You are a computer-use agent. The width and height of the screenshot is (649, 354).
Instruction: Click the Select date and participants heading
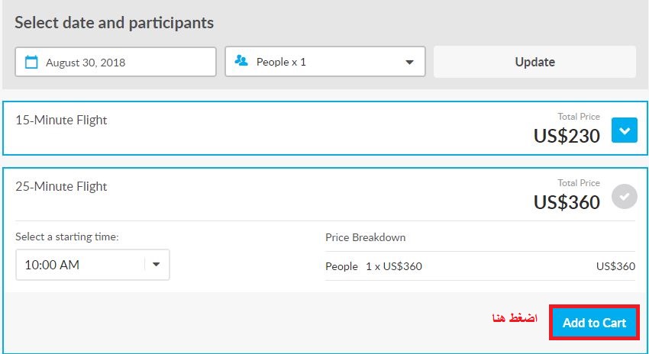(115, 23)
